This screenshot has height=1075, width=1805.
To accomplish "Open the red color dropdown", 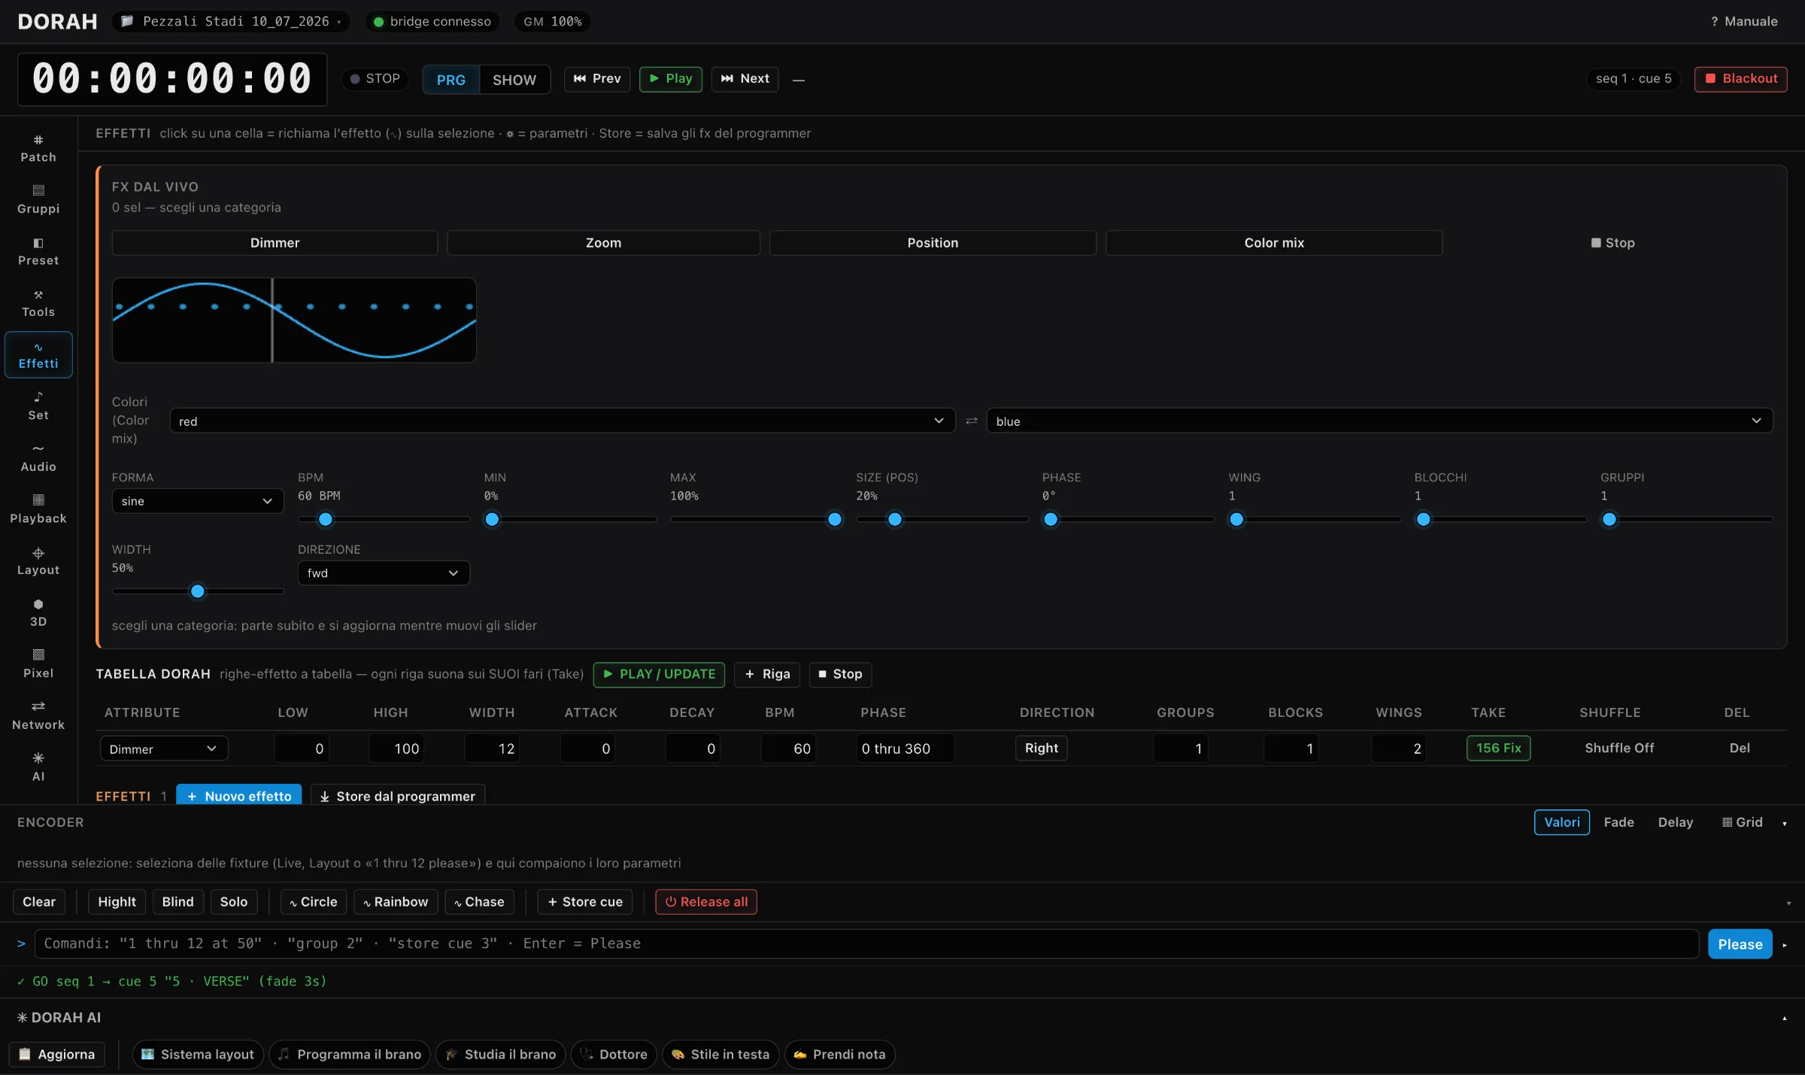I will pos(563,421).
